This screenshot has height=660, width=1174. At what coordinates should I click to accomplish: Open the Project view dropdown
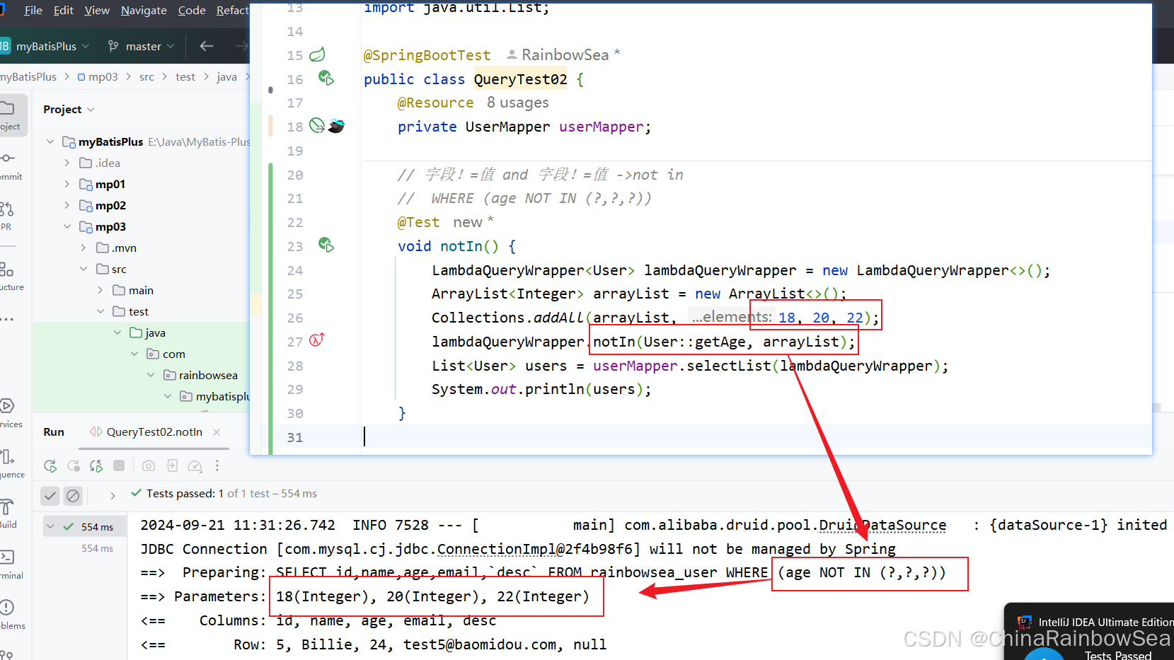(69, 109)
